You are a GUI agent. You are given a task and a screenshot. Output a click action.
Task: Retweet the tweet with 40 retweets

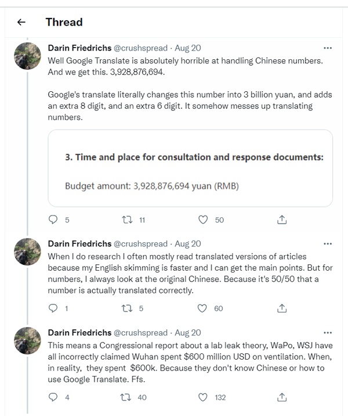coord(125,397)
